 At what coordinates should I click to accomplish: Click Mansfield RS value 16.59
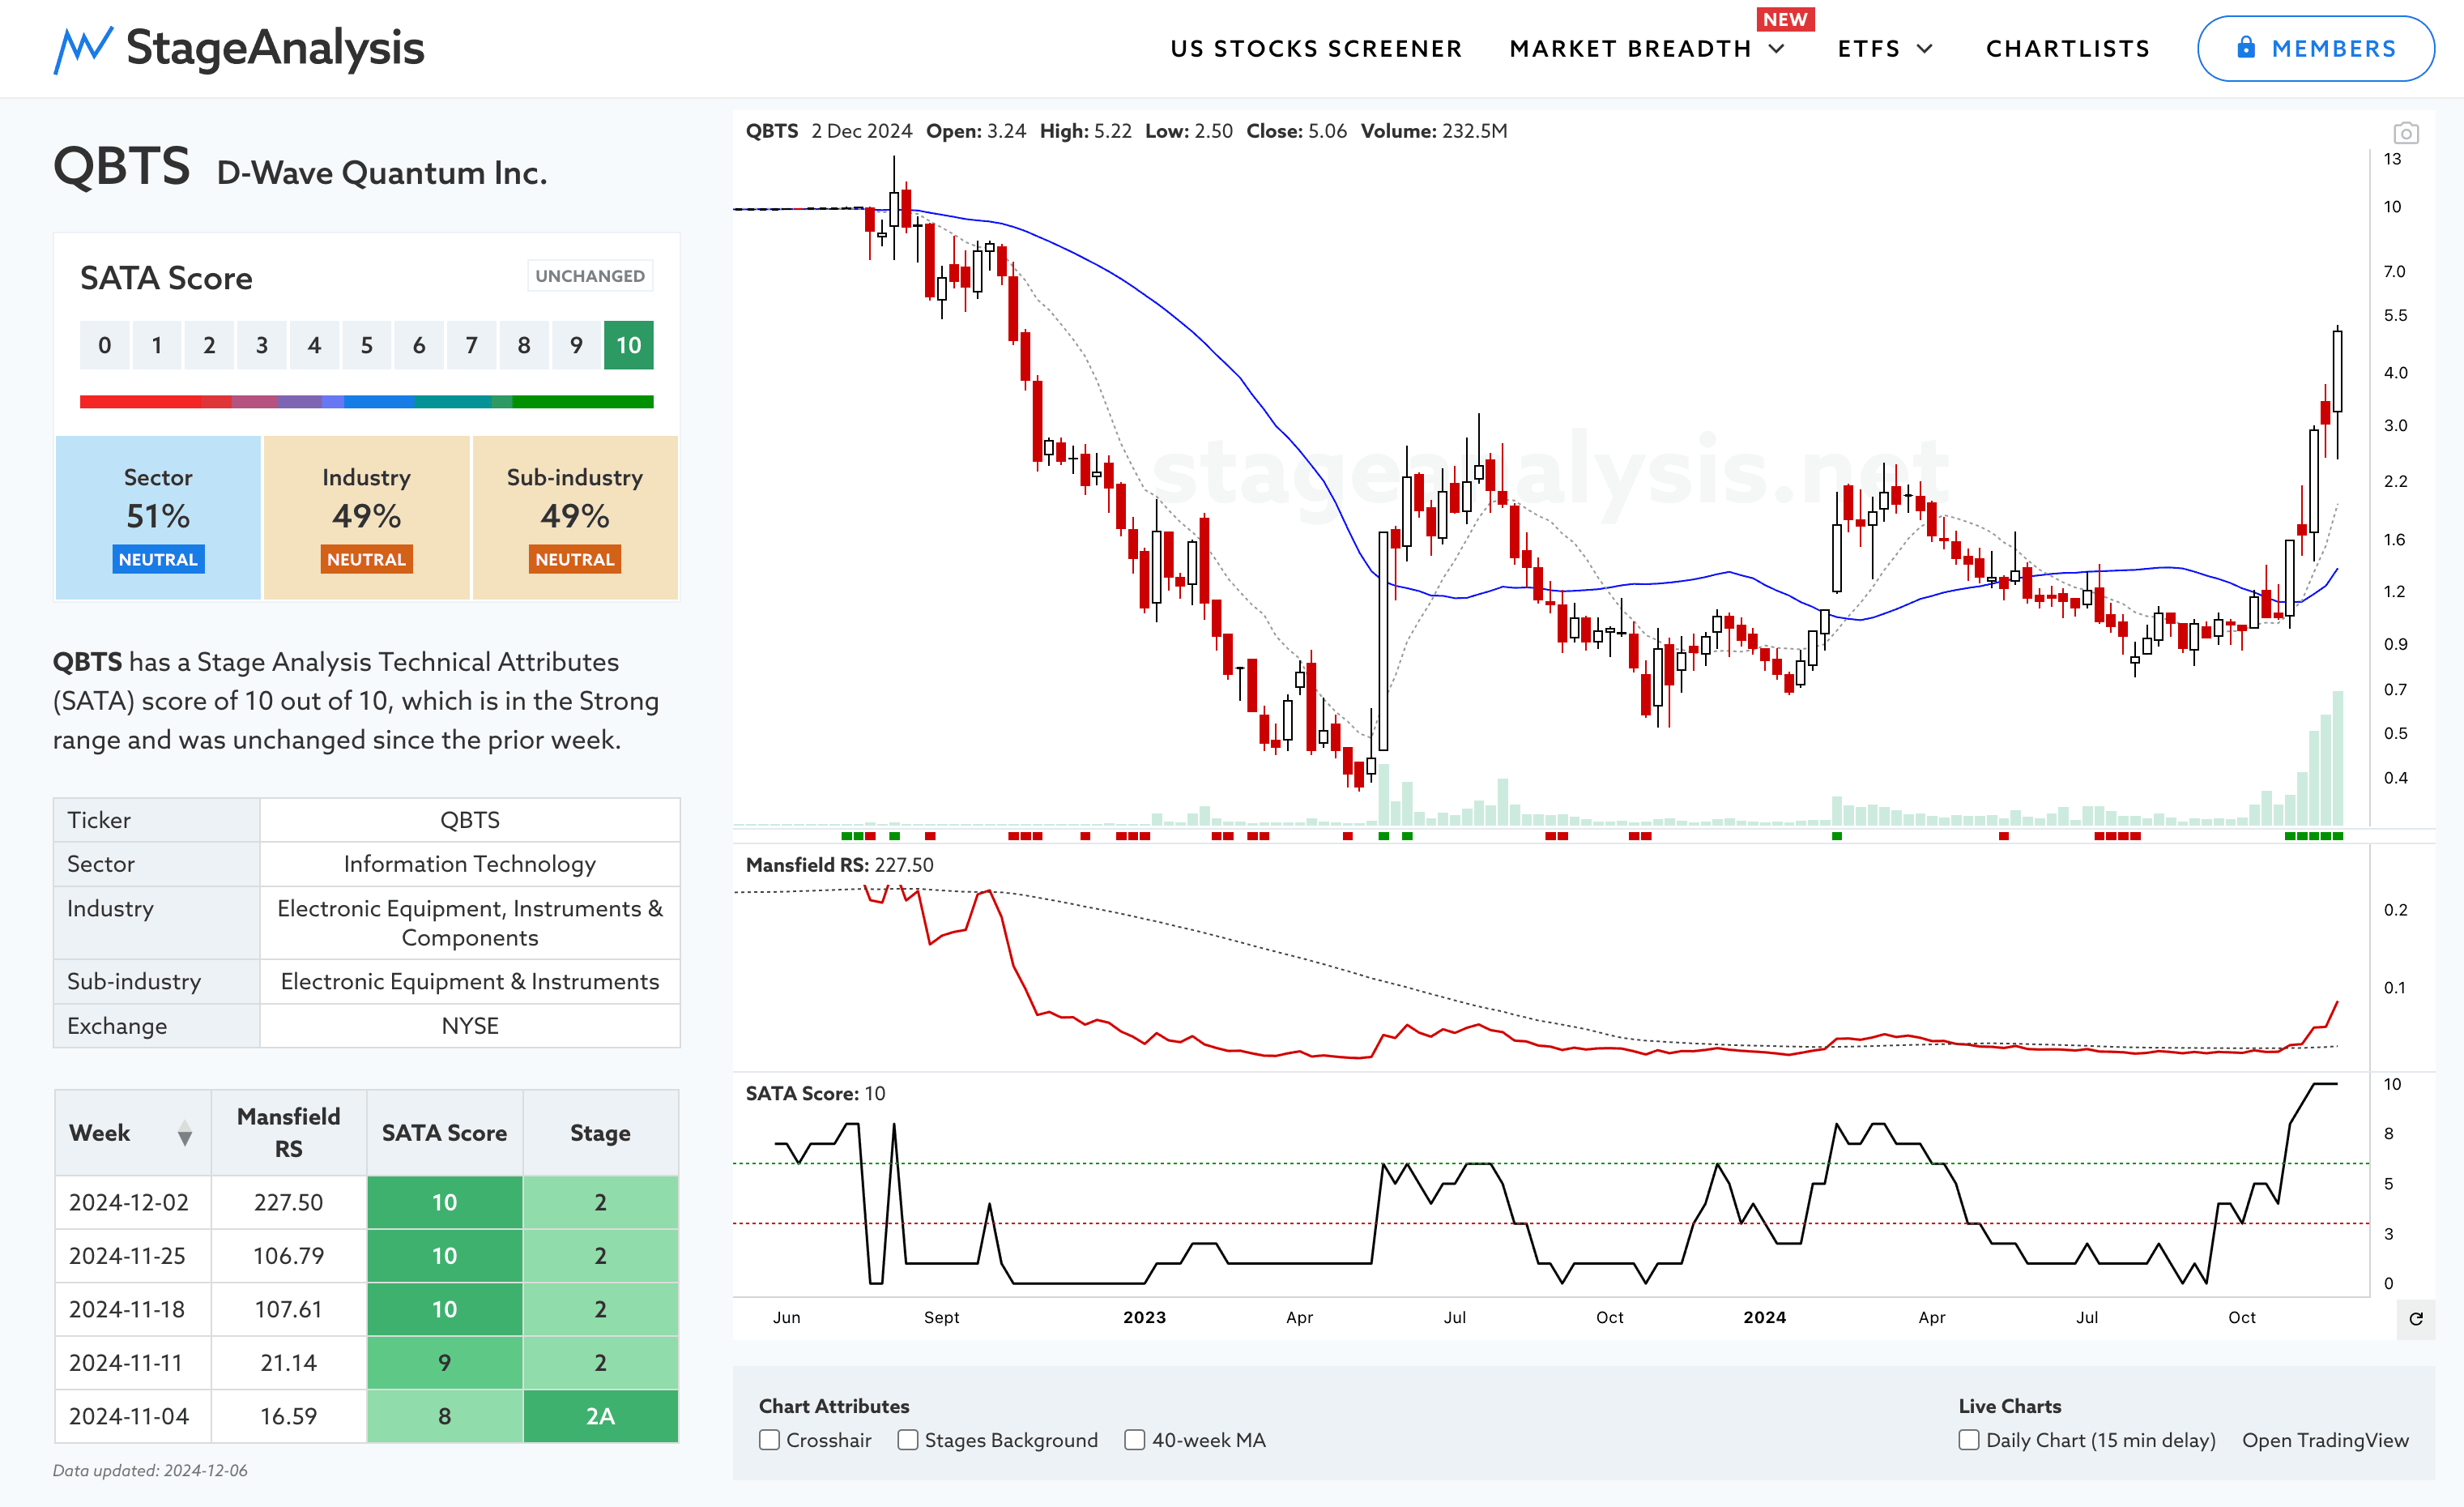[289, 1416]
